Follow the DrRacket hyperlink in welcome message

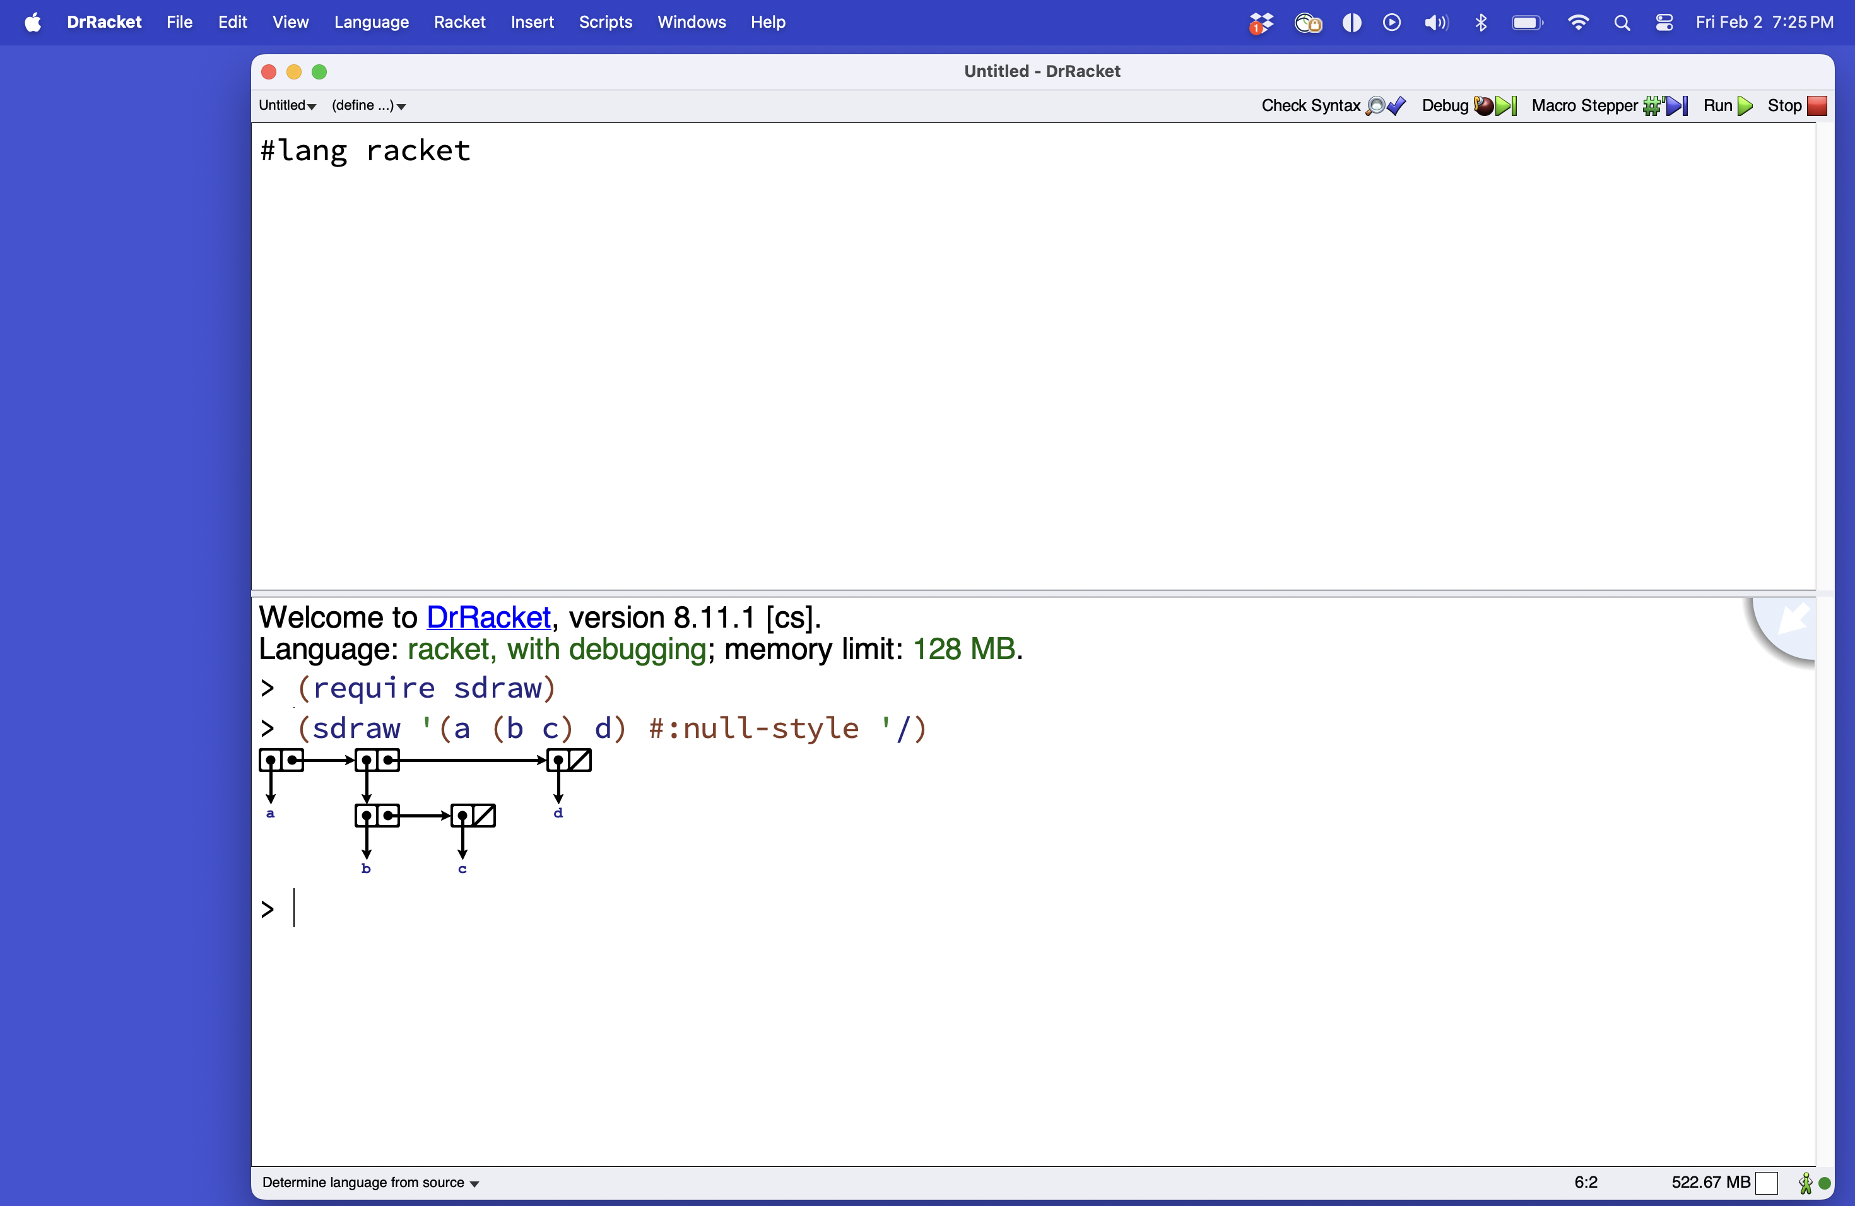(x=489, y=617)
